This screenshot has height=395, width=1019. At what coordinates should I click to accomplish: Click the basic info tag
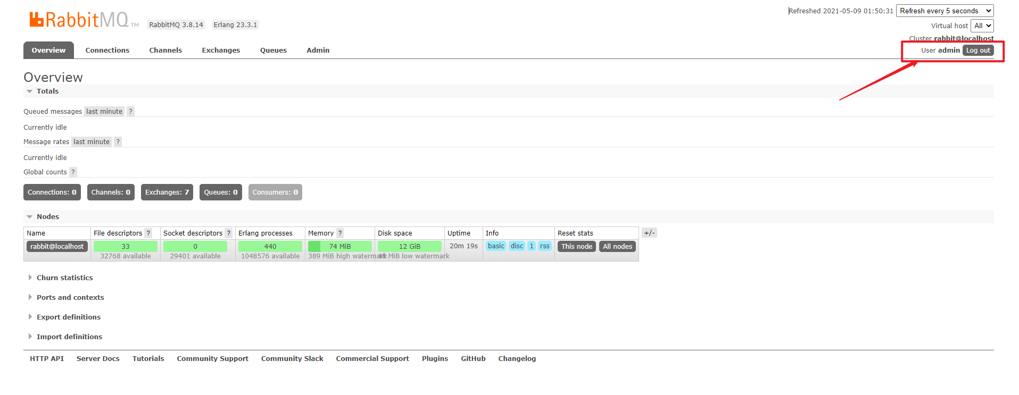pos(496,246)
